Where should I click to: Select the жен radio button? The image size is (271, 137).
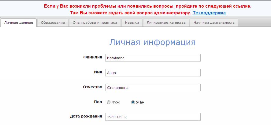(x=133, y=102)
